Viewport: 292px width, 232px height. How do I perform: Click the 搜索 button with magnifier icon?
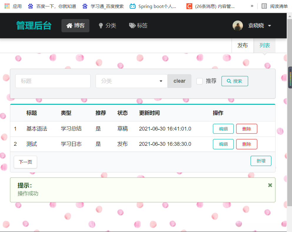[x=235, y=81]
